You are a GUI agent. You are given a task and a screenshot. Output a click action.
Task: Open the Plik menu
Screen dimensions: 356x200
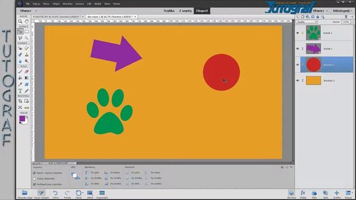pos(27,4)
